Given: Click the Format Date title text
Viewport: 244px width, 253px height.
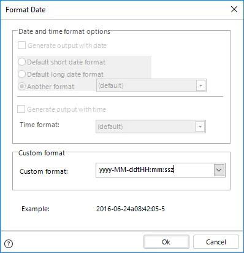Looking at the screenshot, I should [x=26, y=10].
